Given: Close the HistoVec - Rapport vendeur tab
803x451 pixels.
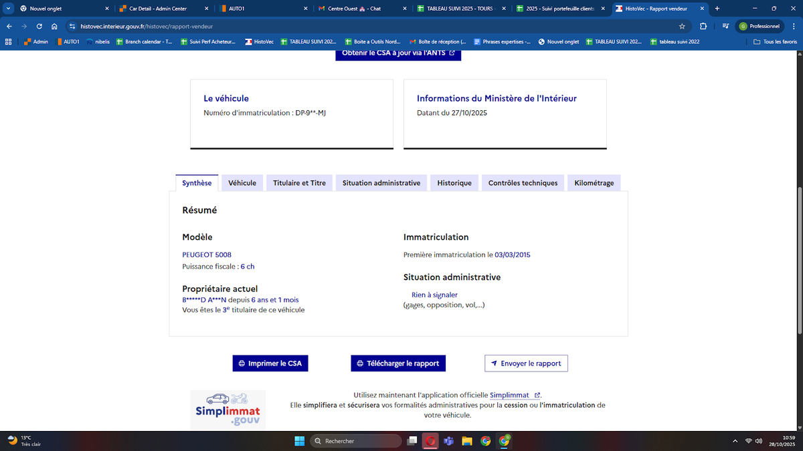Looking at the screenshot, I should pyautogui.click(x=701, y=9).
